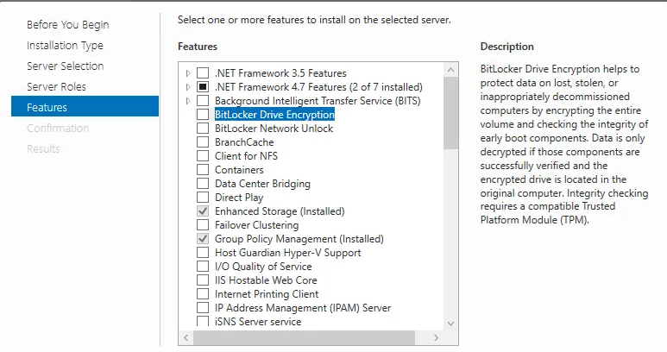Check the BitLocker Drive Encryption checkbox
Image resolution: width=667 pixels, height=352 pixels.
tap(203, 115)
